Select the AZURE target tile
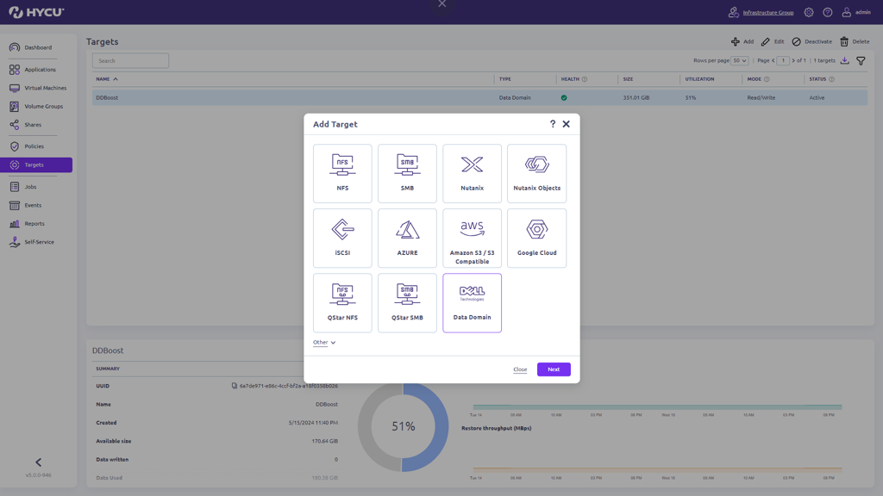 [407, 238]
